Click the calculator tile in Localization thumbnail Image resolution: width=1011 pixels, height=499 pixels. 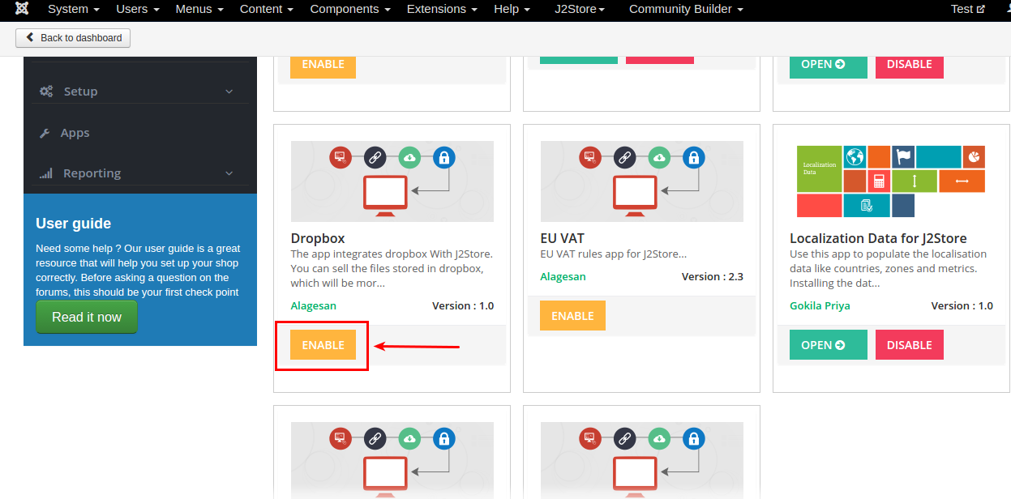click(878, 181)
